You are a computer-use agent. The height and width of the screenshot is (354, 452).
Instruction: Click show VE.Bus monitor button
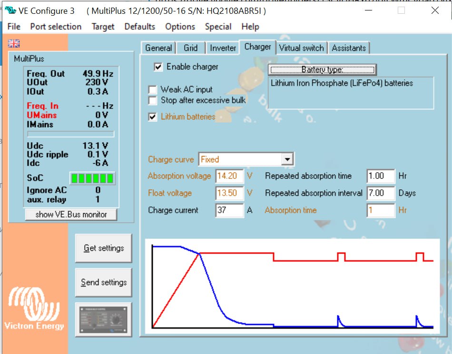click(x=71, y=215)
